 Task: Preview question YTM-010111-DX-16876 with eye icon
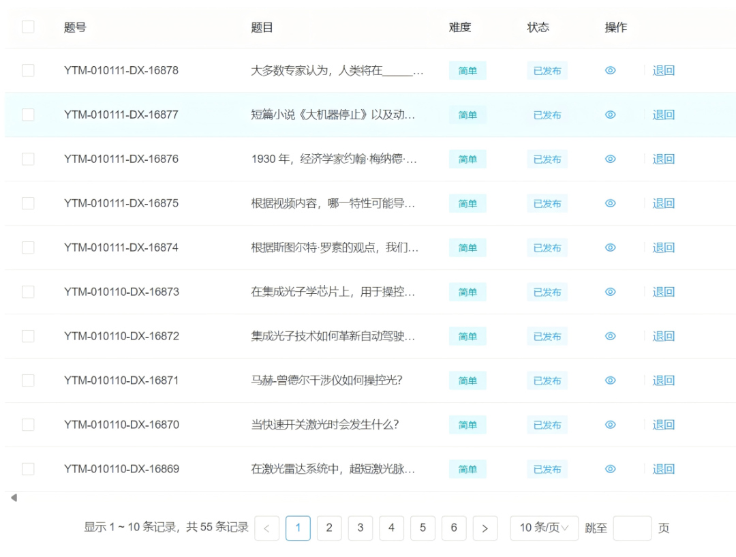(611, 160)
